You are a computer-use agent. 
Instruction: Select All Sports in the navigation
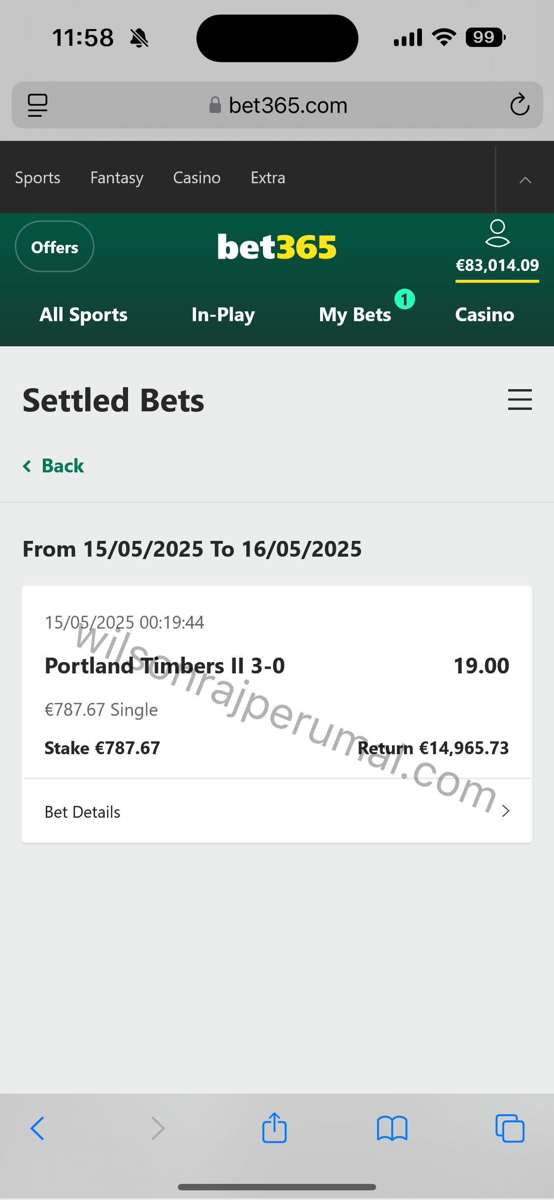(84, 314)
